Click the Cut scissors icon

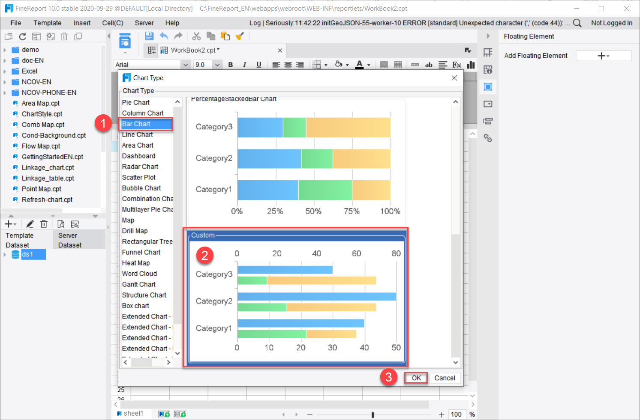196,36
